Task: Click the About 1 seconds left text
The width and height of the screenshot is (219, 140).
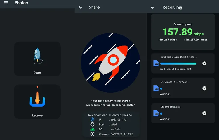Action: coord(179,69)
